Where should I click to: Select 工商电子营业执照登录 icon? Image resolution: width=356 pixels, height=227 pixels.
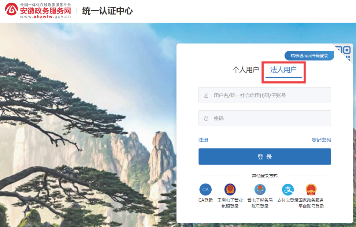click(230, 189)
